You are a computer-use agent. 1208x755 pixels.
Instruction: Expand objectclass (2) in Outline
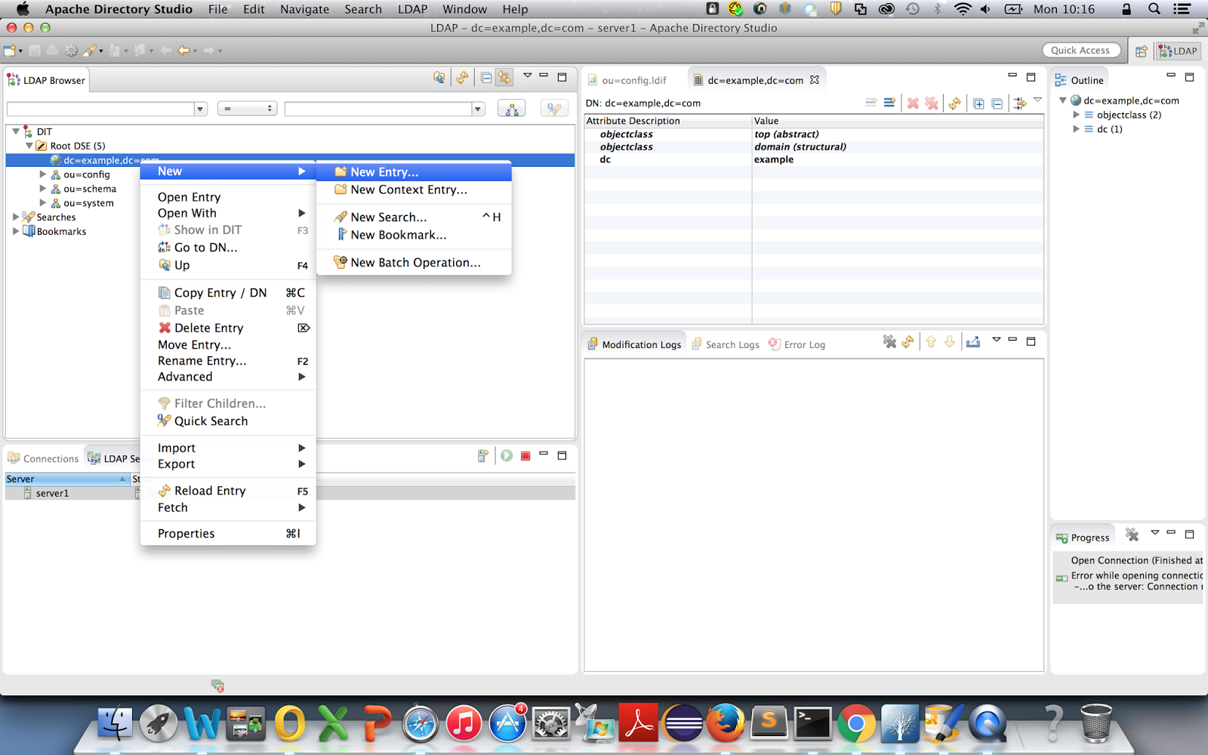(1077, 115)
